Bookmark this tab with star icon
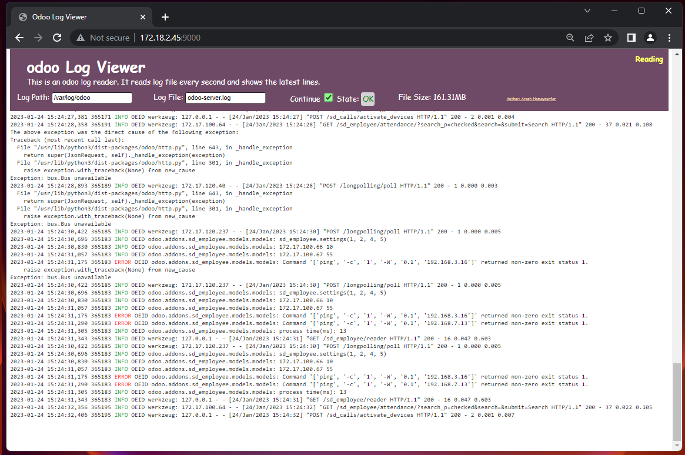The width and height of the screenshot is (685, 455). [607, 38]
